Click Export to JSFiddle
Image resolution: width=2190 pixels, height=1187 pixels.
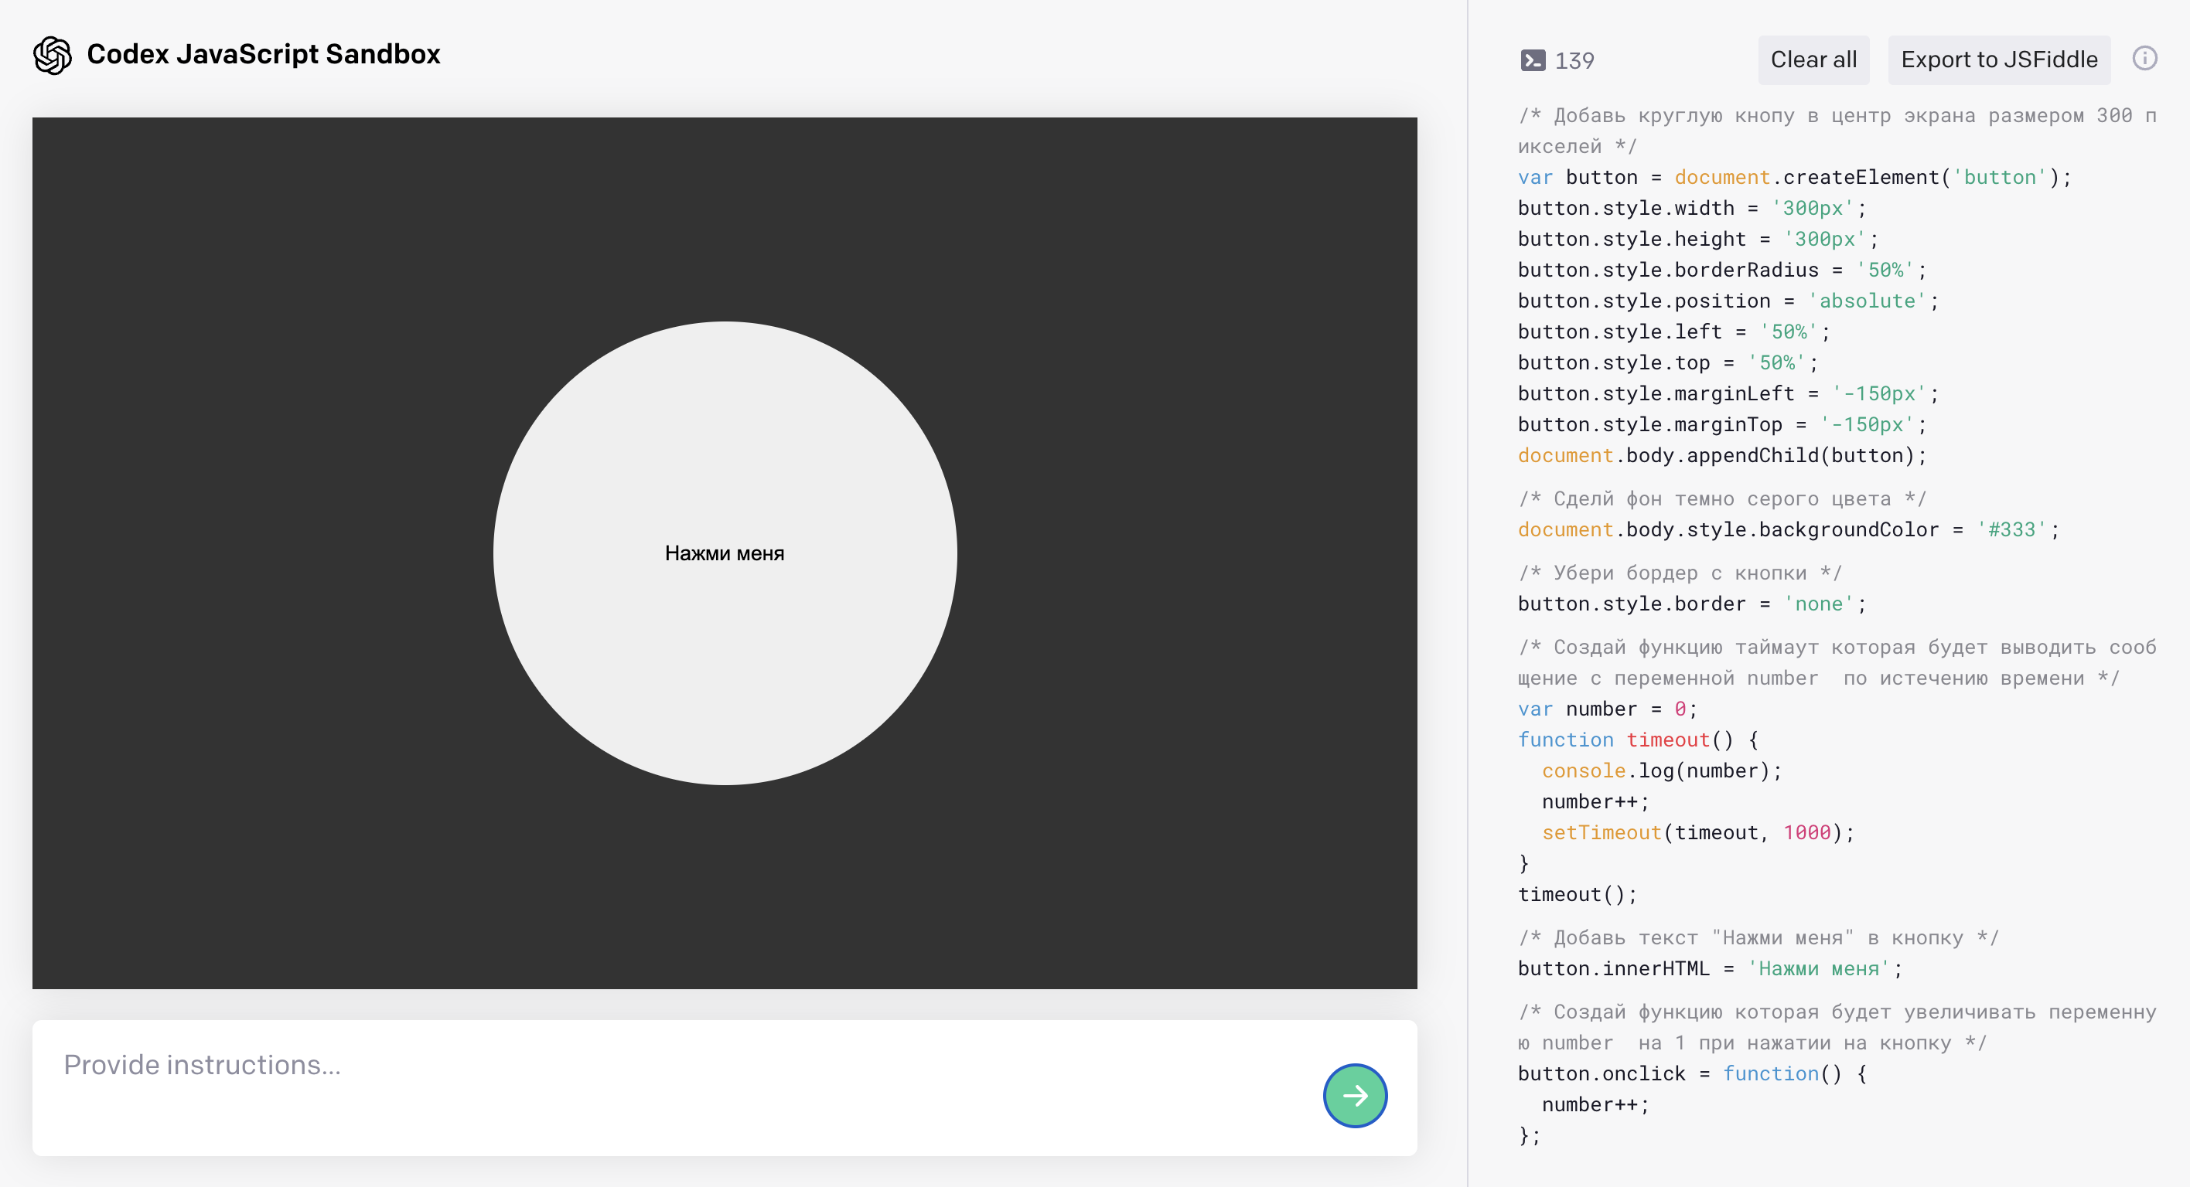[x=1999, y=60]
